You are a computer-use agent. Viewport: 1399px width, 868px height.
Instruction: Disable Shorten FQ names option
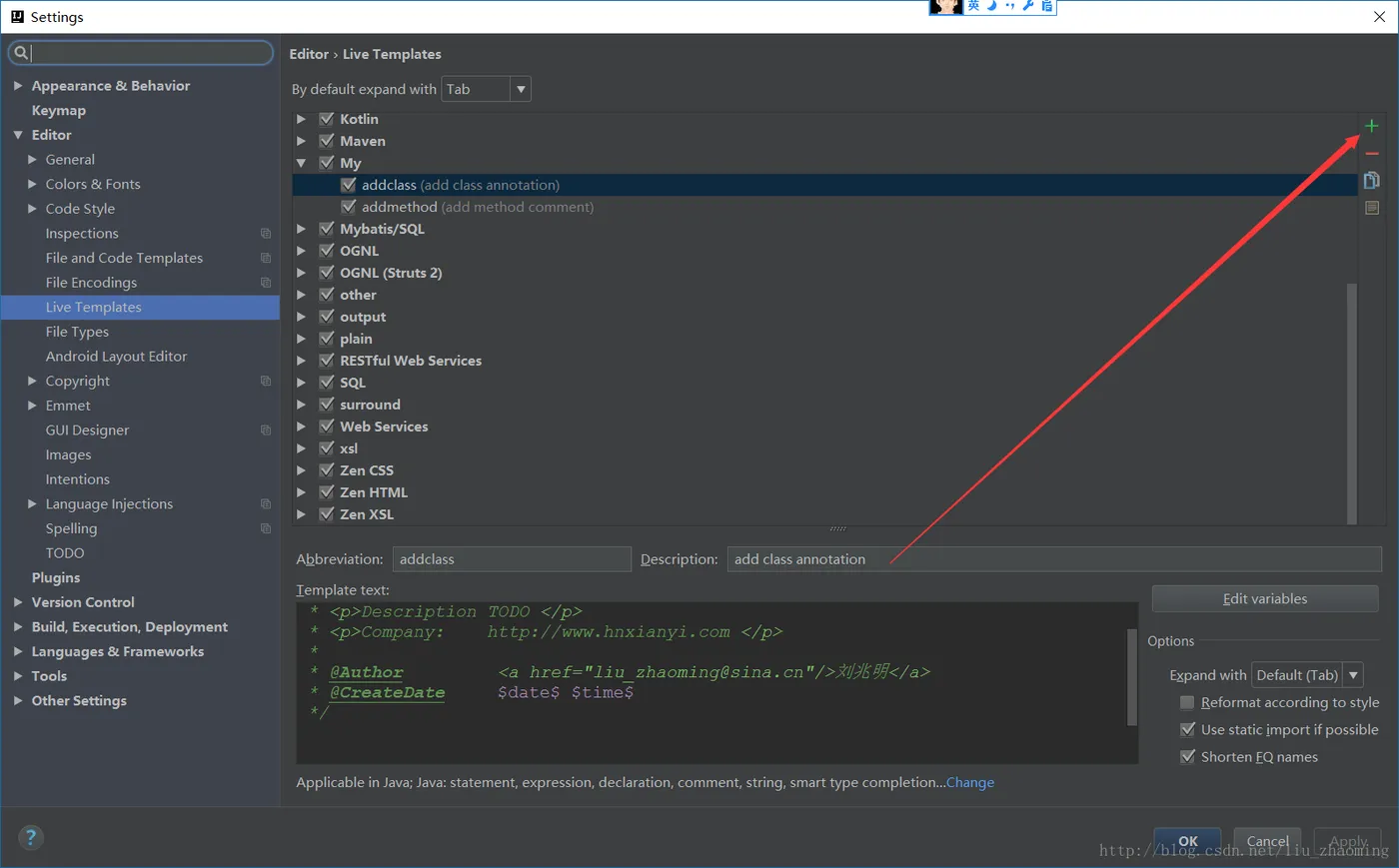[x=1187, y=756]
